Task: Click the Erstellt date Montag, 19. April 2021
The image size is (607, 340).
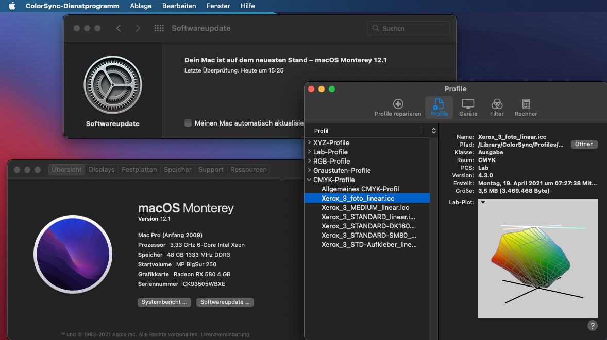Action: (x=537, y=183)
